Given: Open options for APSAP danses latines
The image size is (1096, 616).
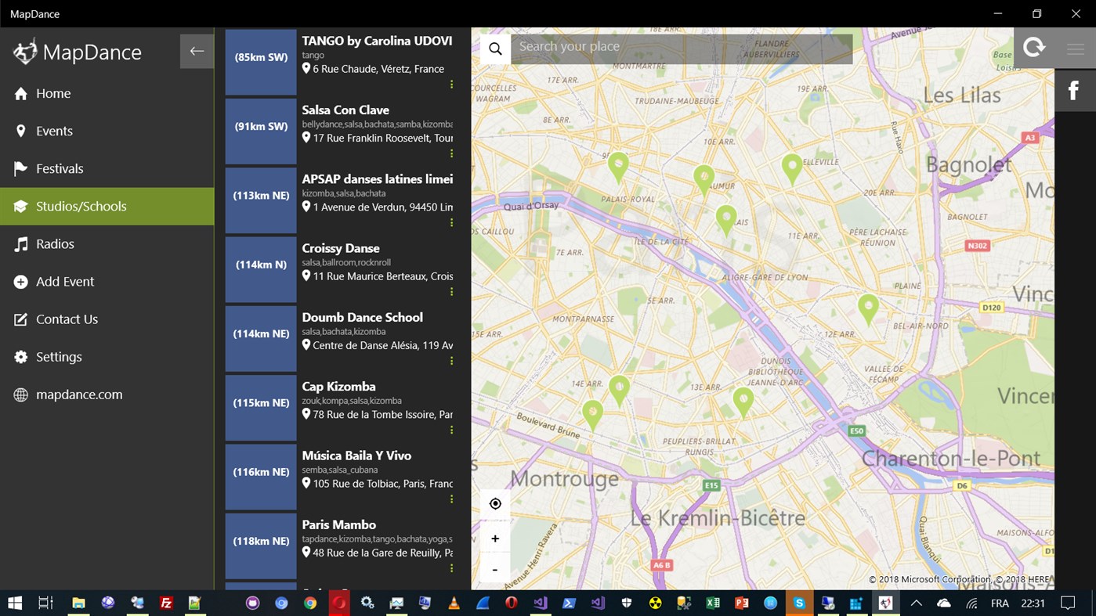Looking at the screenshot, I should pos(451,223).
